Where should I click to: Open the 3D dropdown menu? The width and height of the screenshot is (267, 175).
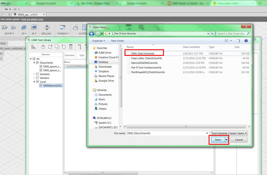tap(34, 34)
